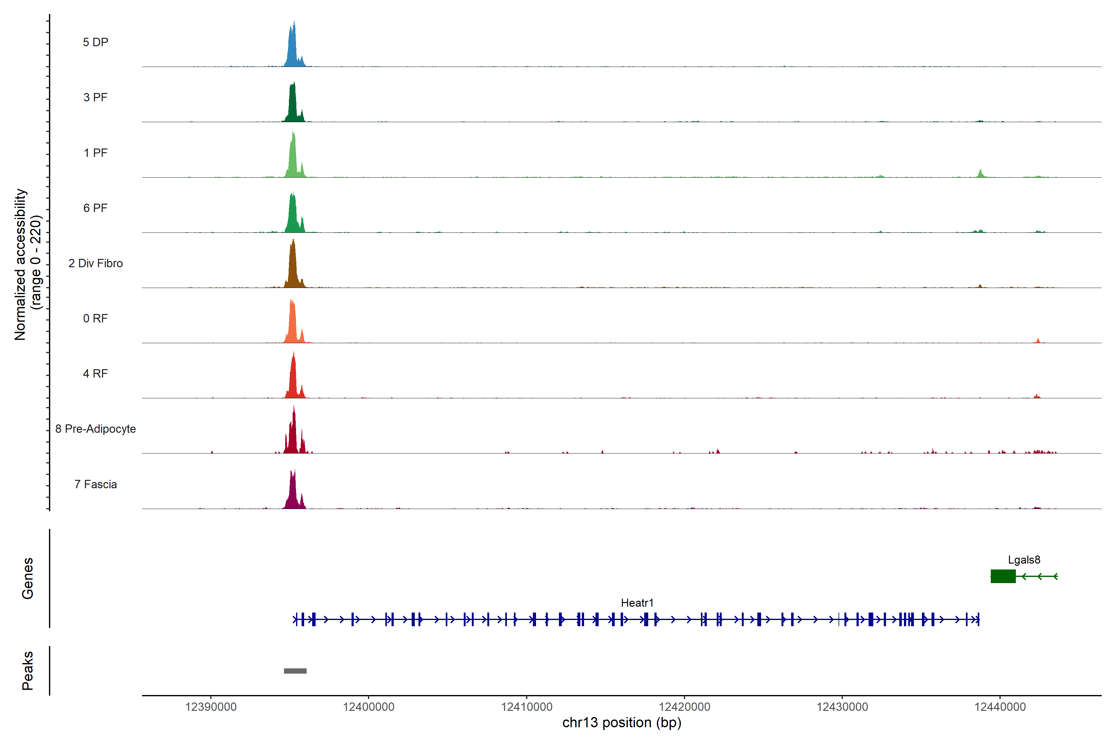This screenshot has height=744, width=1116.
Task: Click the 12430000 axis tick label
Action: (x=842, y=707)
